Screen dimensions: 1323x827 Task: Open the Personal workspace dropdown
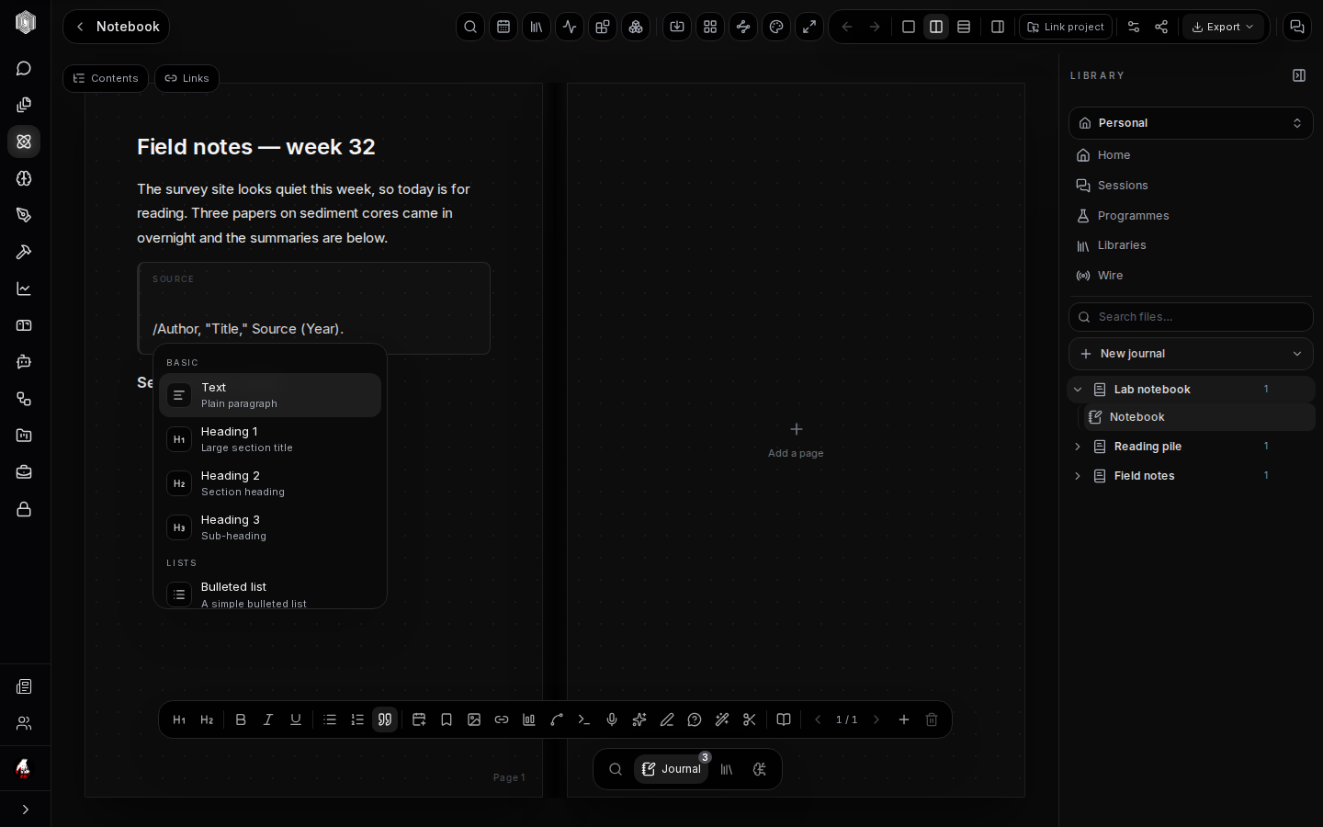coord(1191,123)
